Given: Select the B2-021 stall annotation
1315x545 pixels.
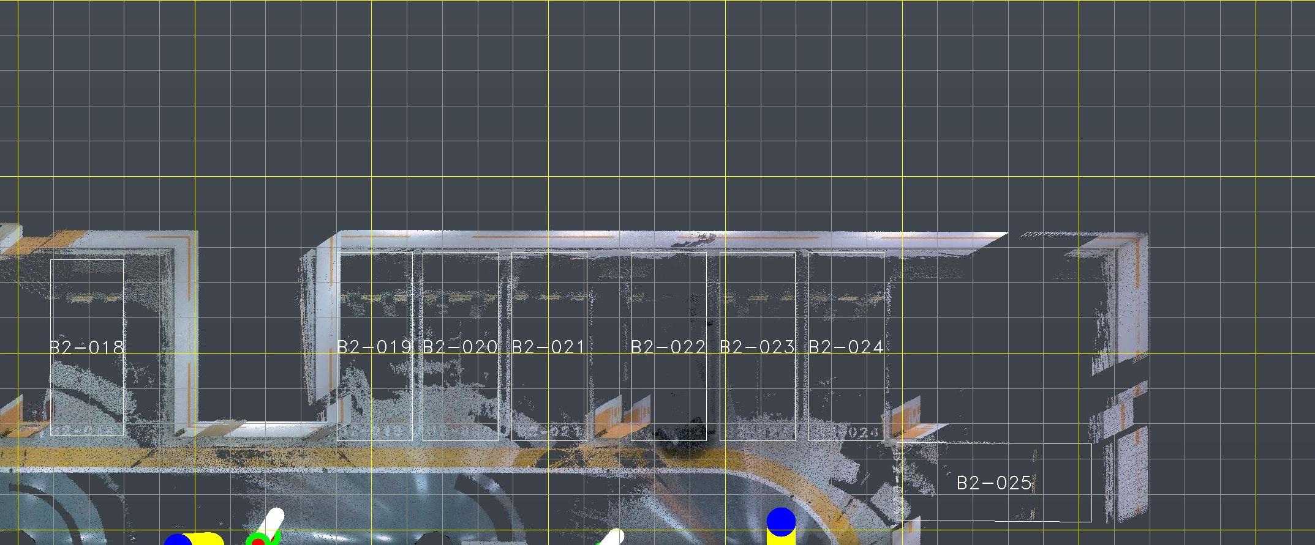Looking at the screenshot, I should pyautogui.click(x=548, y=347).
